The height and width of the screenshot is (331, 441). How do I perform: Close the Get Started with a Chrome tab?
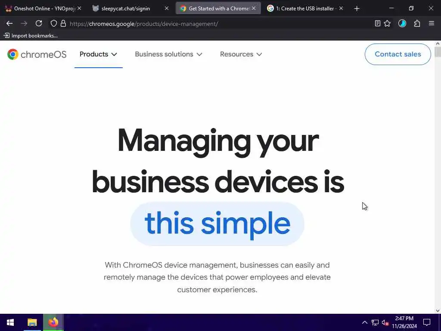tap(254, 9)
